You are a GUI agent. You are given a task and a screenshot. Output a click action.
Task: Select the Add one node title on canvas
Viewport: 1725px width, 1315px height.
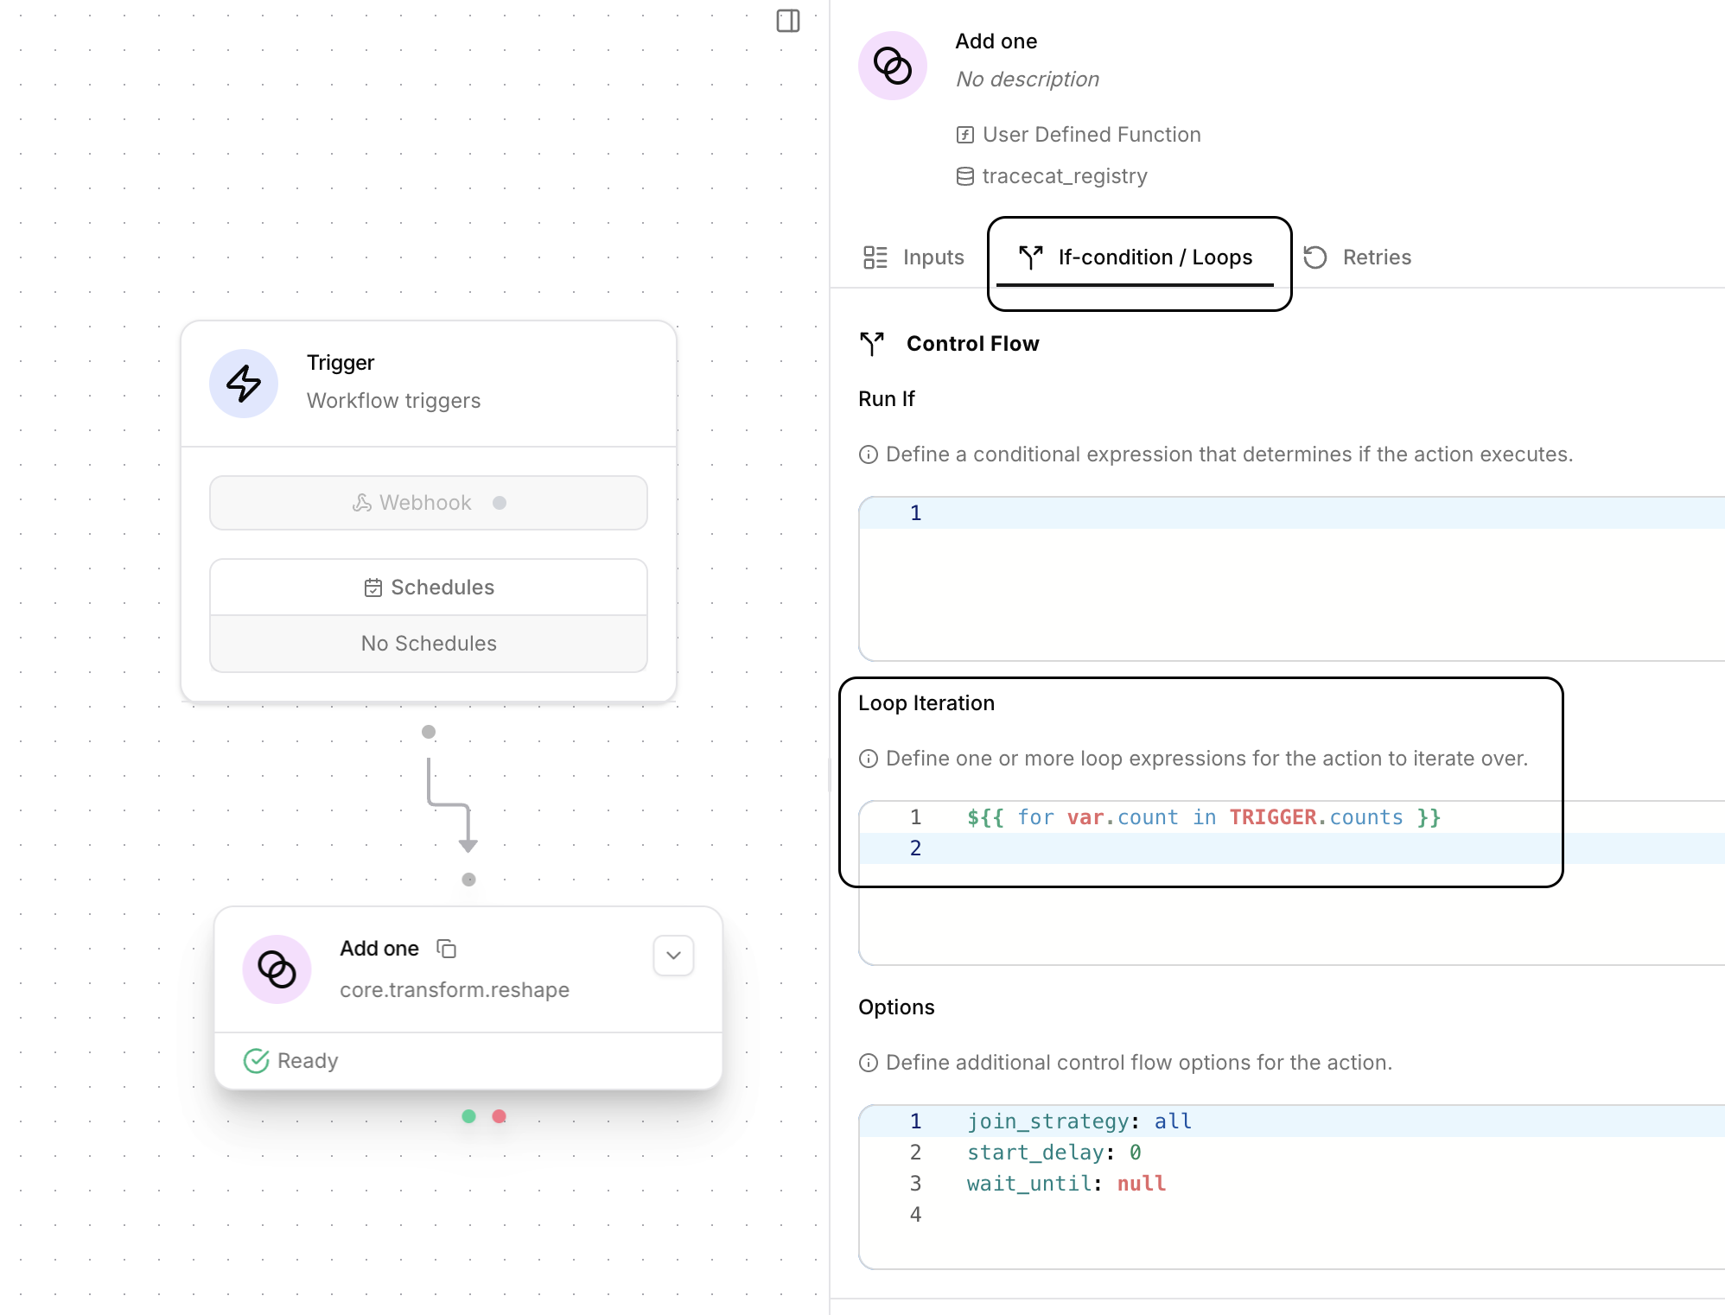pos(379,949)
